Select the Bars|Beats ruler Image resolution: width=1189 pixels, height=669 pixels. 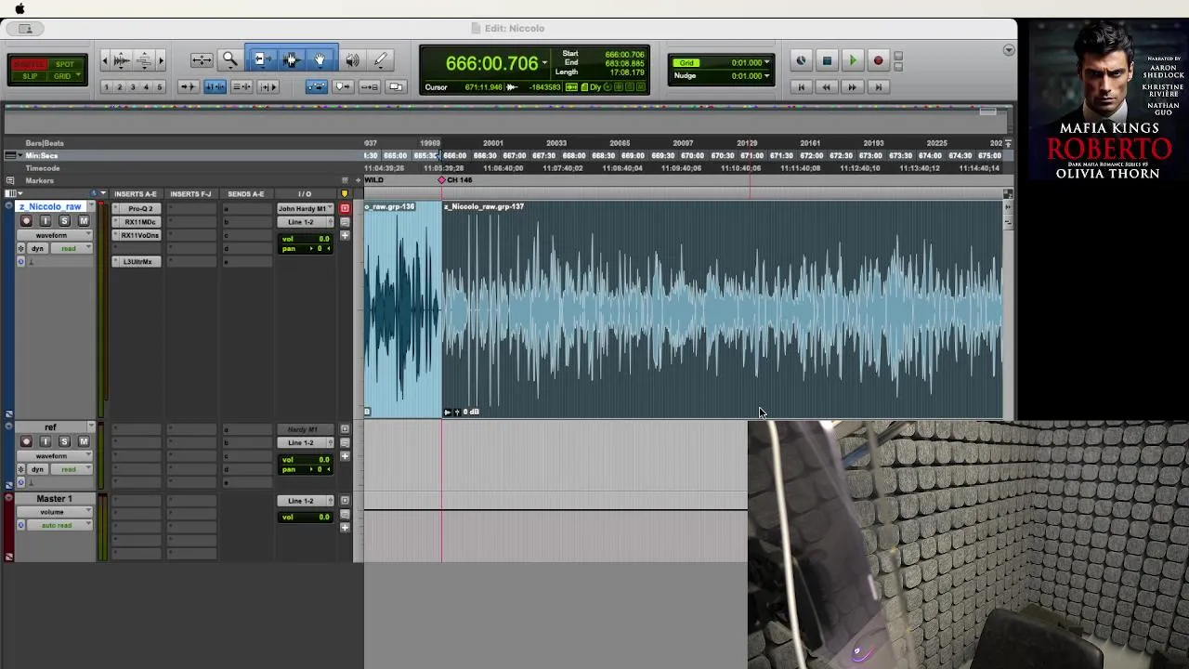tap(45, 143)
